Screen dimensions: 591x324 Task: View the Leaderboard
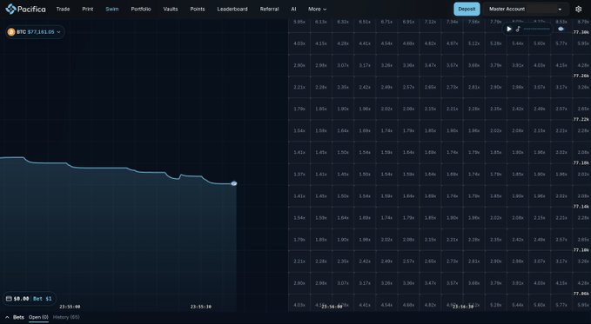[232, 9]
